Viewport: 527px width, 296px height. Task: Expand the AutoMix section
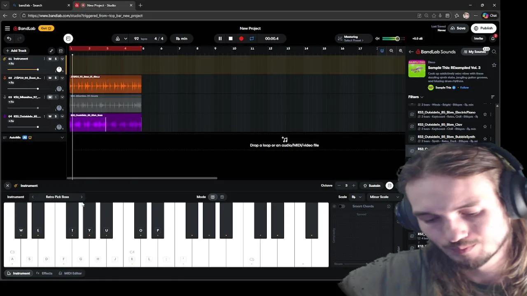click(x=62, y=138)
